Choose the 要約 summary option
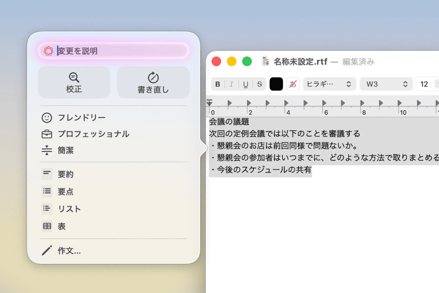The height and width of the screenshot is (293, 439). pos(114,174)
